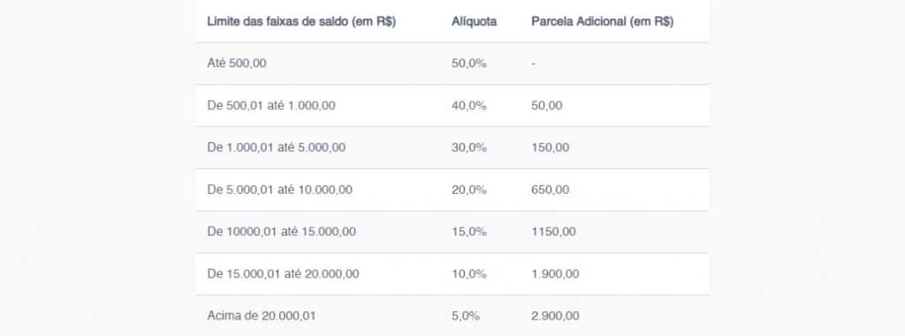Click the 1150,00 parcela value
905x336 pixels.
[553, 232]
